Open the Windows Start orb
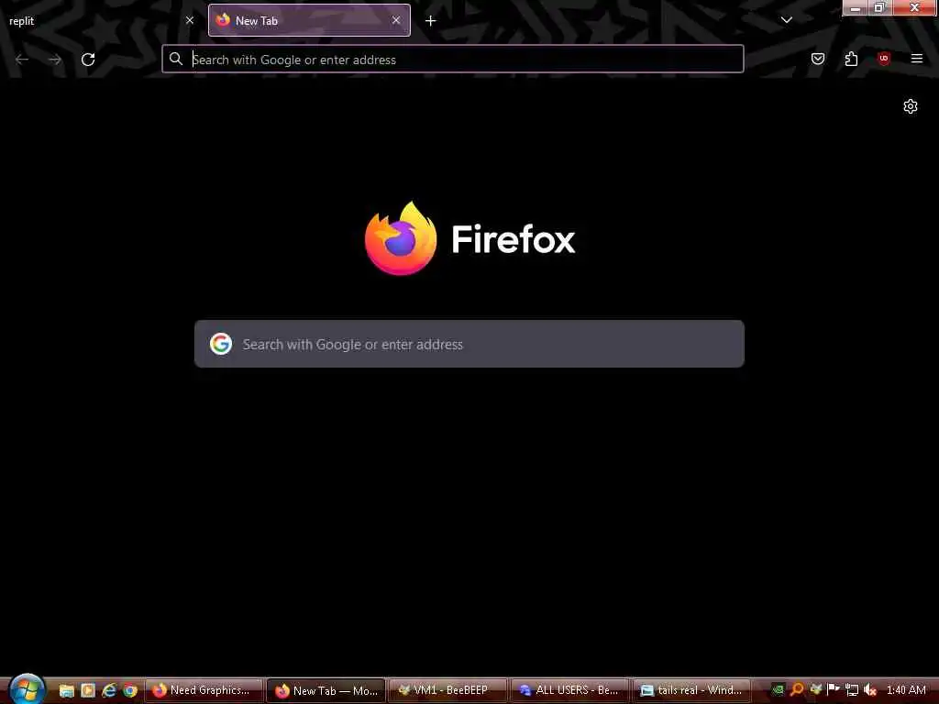Viewport: 939px width, 704px height. (x=27, y=689)
